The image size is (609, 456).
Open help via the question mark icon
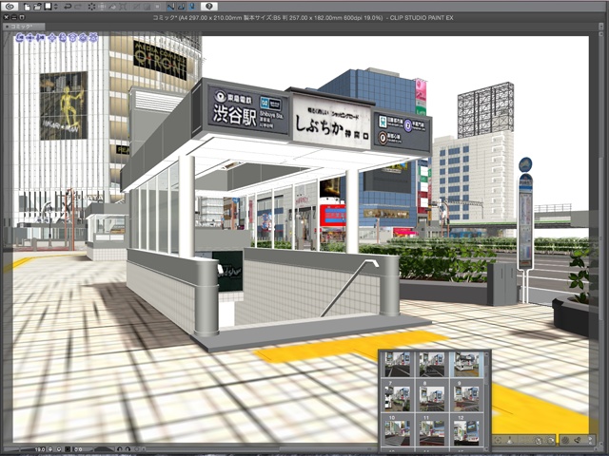[209, 7]
